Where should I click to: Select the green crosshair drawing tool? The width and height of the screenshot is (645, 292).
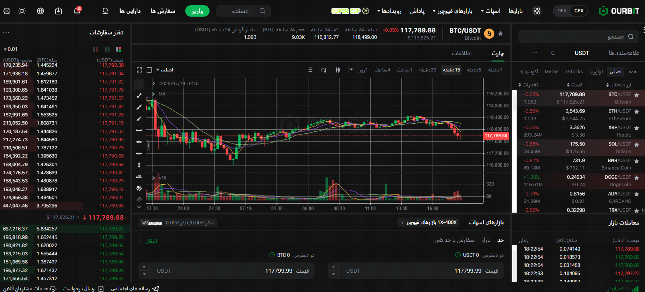point(139,84)
